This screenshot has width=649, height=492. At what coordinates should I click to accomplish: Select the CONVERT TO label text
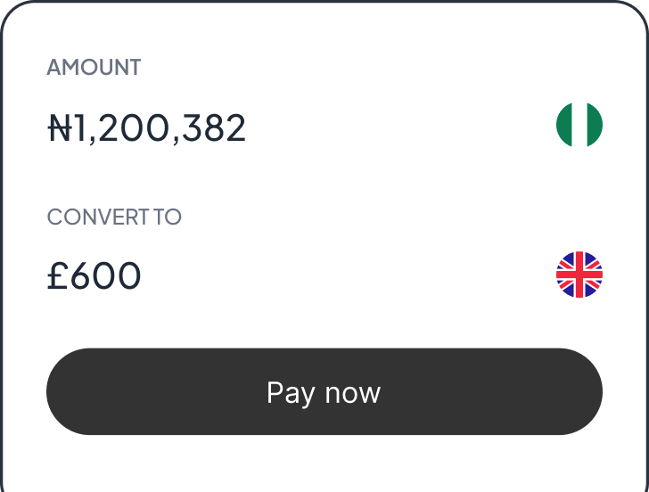[114, 217]
